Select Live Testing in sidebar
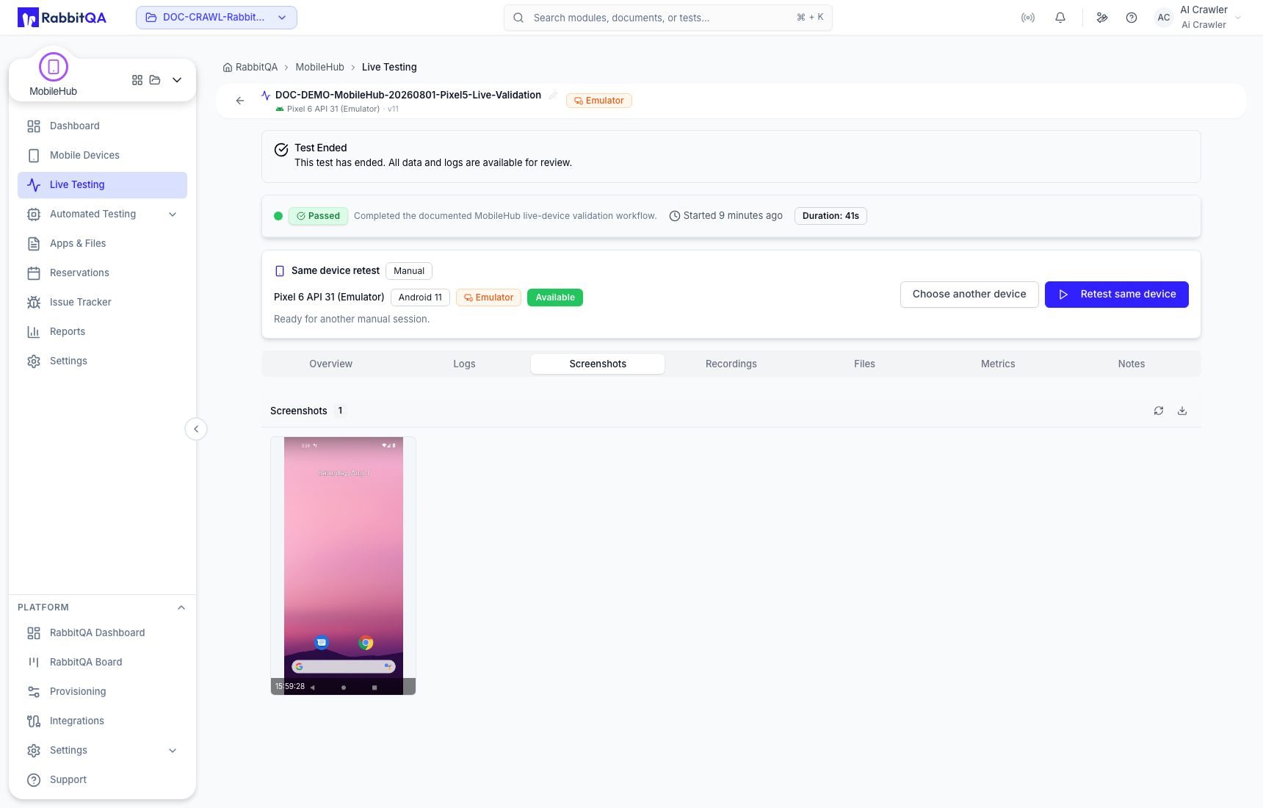The image size is (1263, 808). 102,184
